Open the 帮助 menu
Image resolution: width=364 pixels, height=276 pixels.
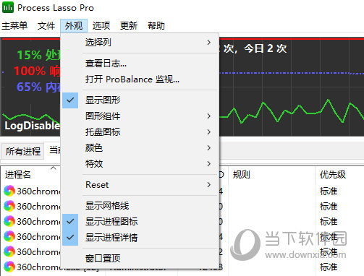pyautogui.click(x=156, y=25)
